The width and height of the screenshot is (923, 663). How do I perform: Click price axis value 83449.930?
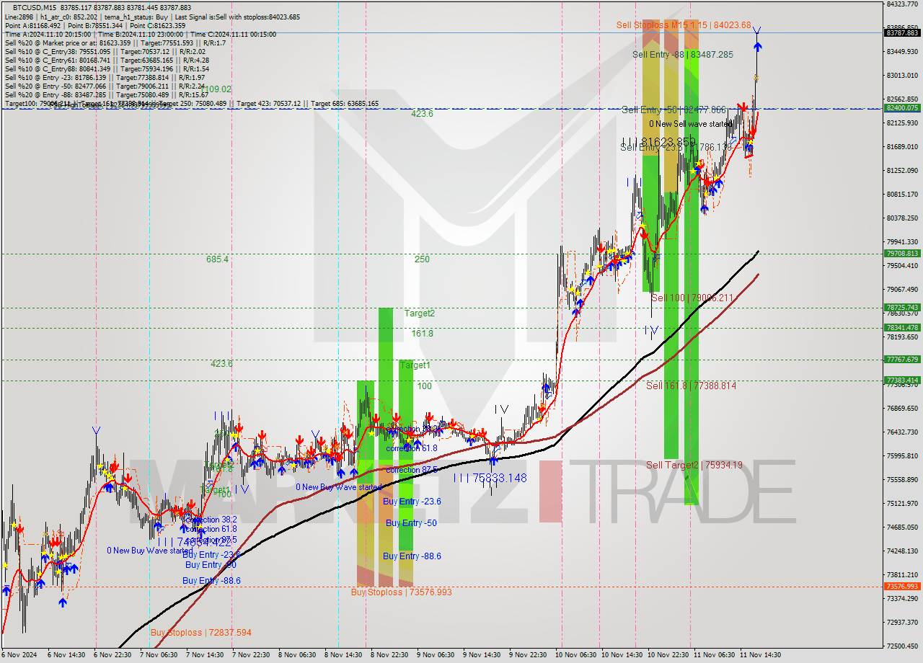tap(902, 52)
